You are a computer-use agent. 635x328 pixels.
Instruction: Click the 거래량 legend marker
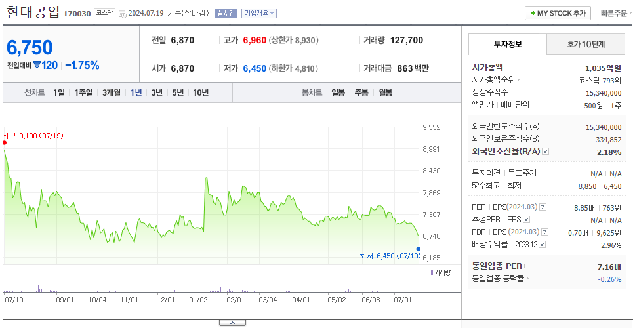point(432,272)
